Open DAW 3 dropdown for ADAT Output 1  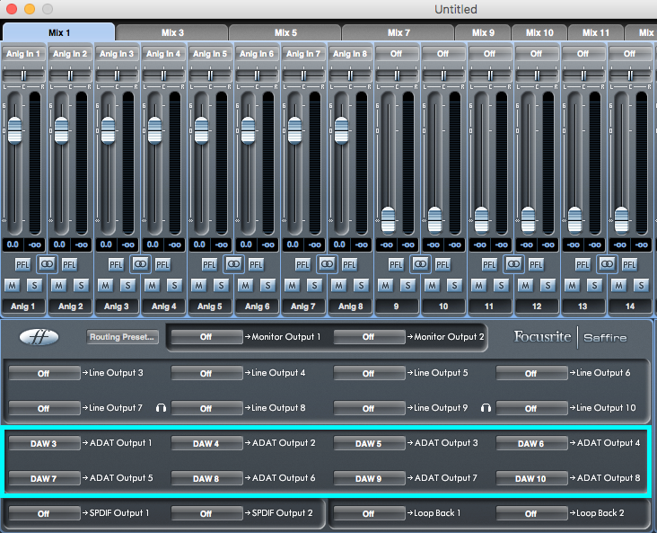(x=44, y=443)
